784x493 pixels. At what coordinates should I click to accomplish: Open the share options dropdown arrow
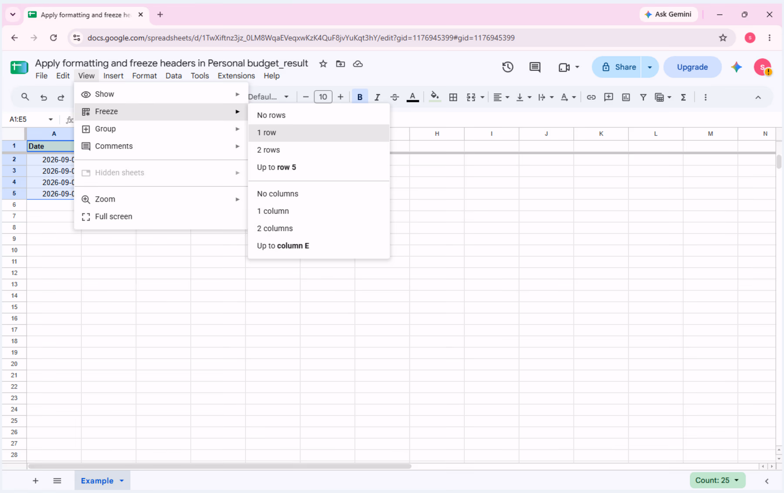[x=650, y=67]
